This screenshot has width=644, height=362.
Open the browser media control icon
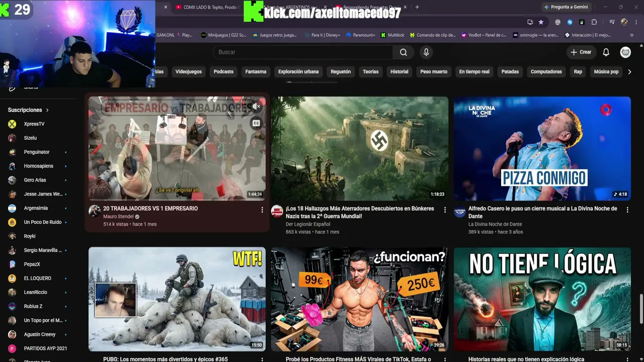pos(612,22)
